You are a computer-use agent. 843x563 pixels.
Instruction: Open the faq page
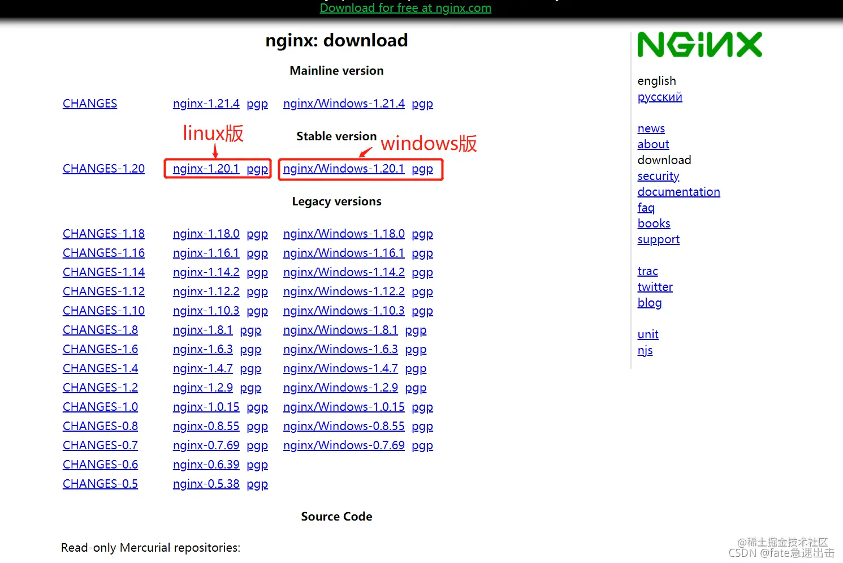[x=646, y=208]
